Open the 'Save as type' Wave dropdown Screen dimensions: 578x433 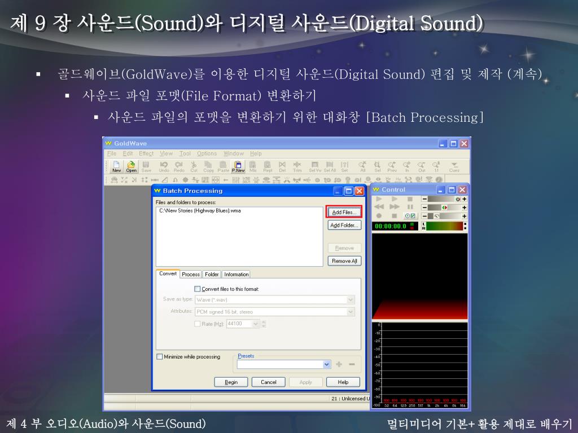point(351,300)
